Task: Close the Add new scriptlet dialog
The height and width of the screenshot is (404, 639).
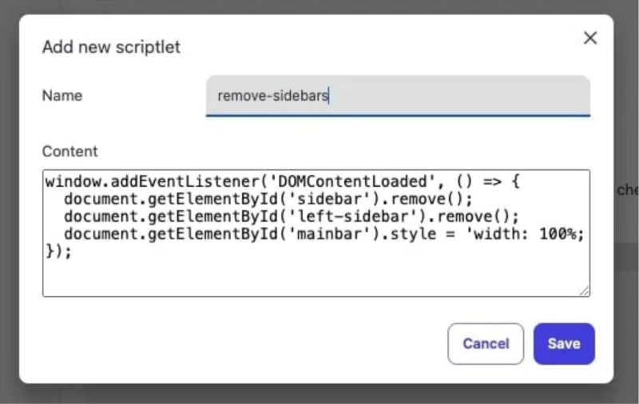Action: click(x=590, y=38)
